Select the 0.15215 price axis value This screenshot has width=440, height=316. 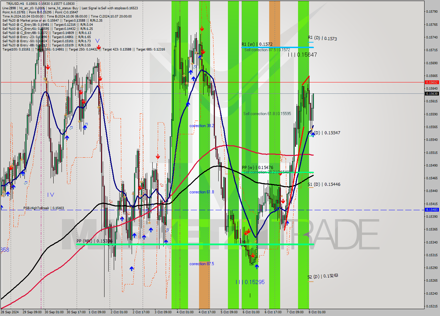coord(431,306)
